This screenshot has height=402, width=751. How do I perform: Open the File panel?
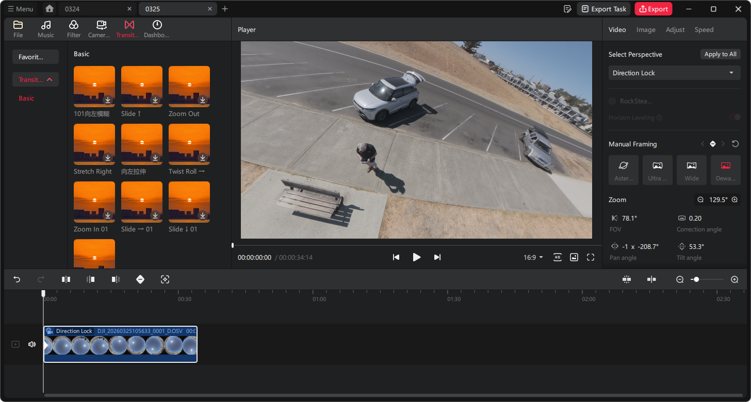point(18,29)
